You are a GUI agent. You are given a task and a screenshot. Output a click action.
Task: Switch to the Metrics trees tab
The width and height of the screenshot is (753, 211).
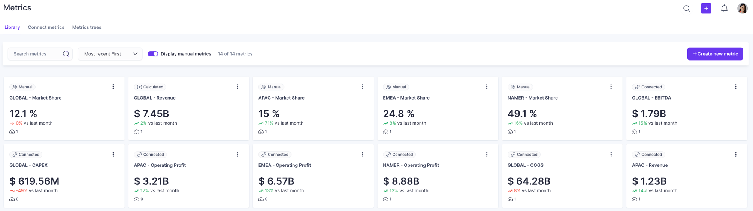[87, 27]
